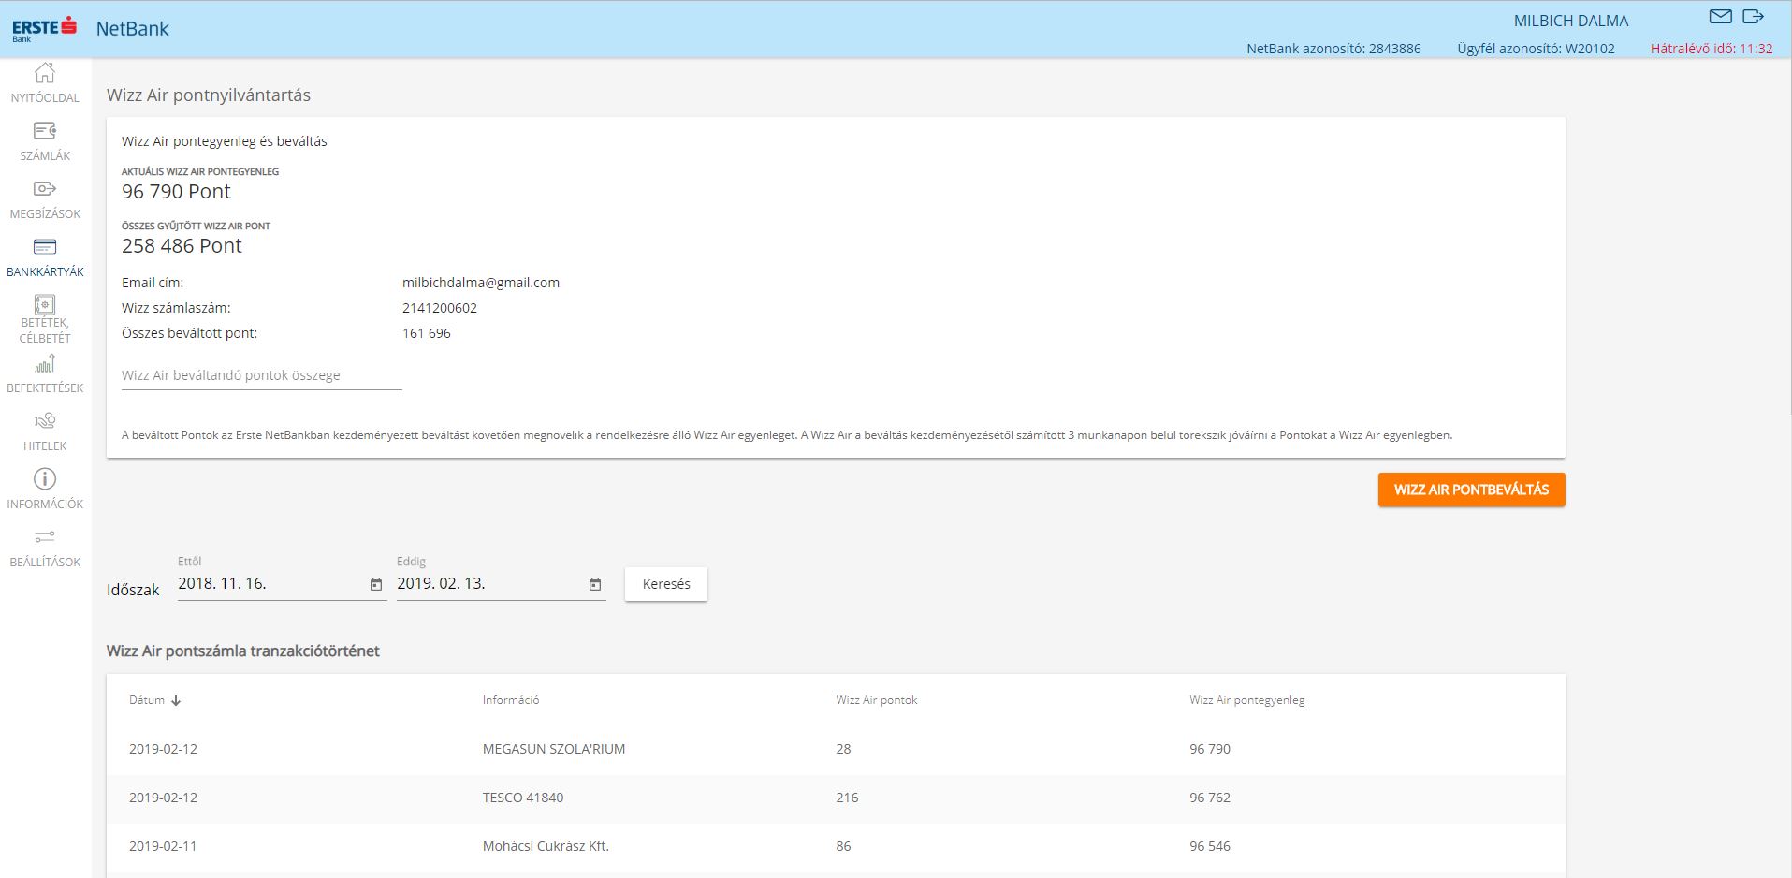This screenshot has width=1792, height=878.
Task: Open Beállítások settings icon
Action: click(45, 537)
